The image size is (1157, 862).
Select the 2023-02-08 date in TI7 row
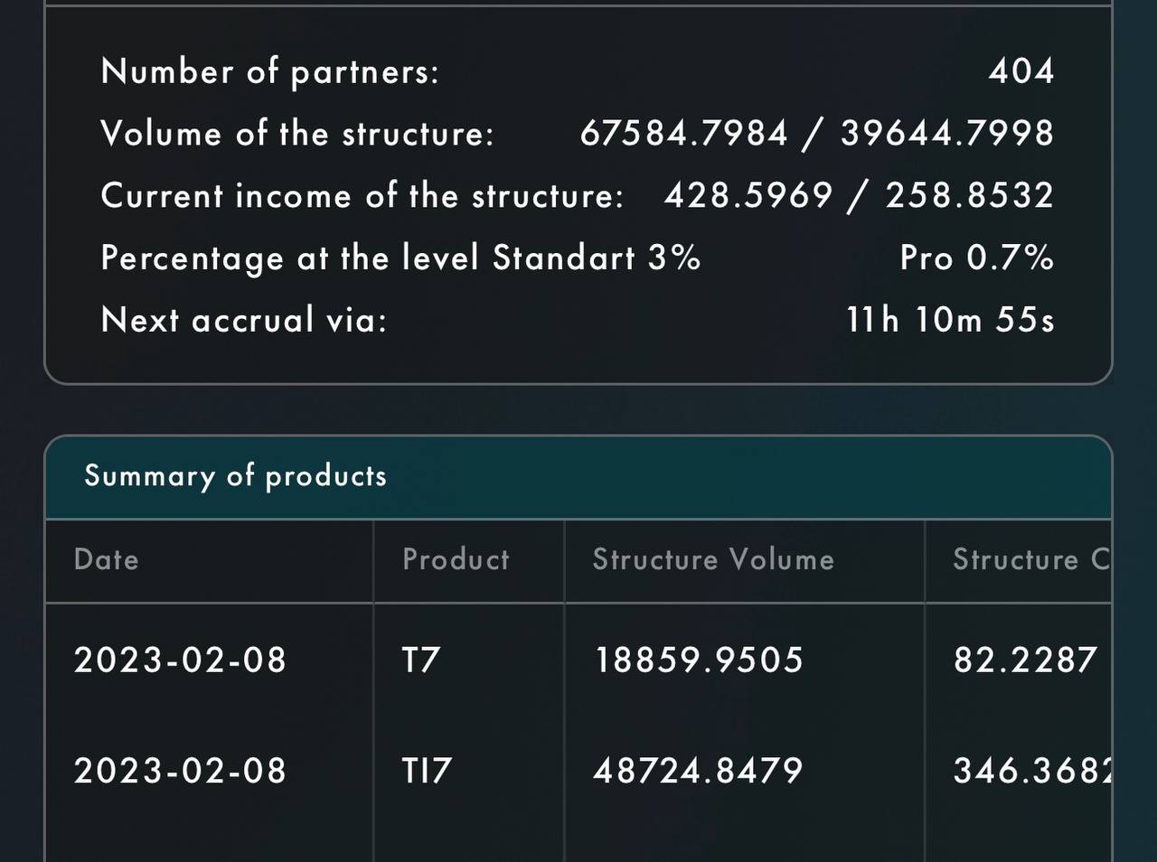(181, 771)
